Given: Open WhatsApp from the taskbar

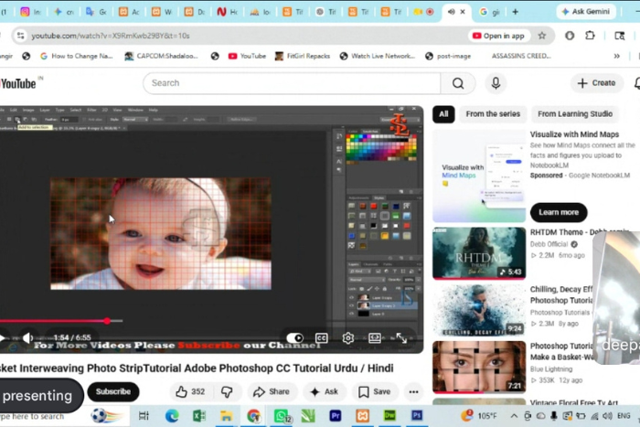Looking at the screenshot, I should [282, 416].
